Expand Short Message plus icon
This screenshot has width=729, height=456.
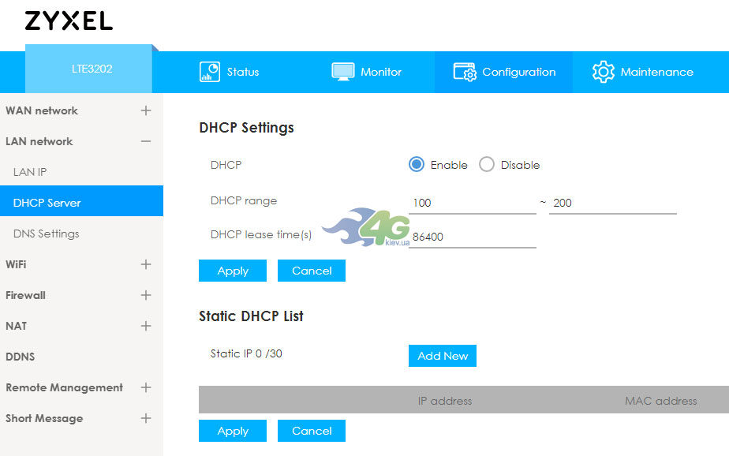(x=146, y=418)
